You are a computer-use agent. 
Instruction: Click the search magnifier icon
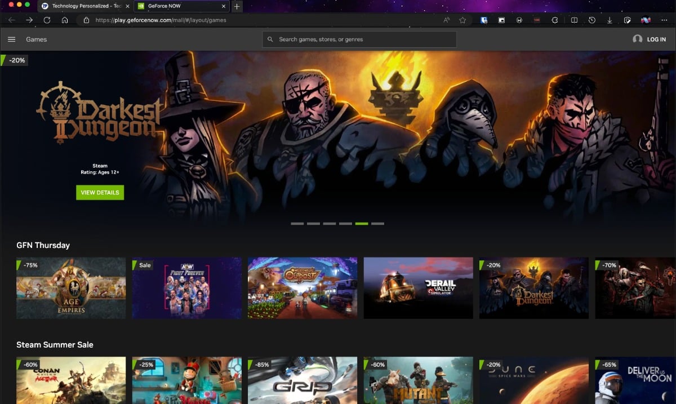[271, 39]
